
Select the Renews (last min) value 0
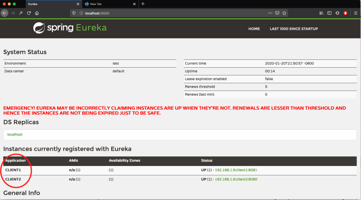tap(266, 95)
